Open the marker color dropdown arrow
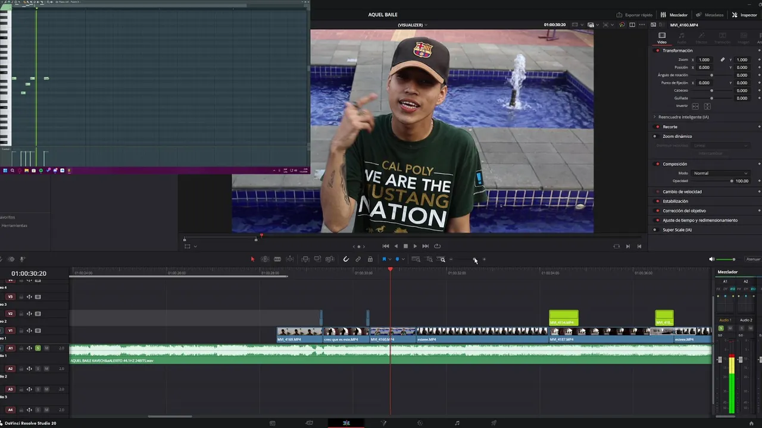This screenshot has height=428, width=762. click(x=403, y=259)
